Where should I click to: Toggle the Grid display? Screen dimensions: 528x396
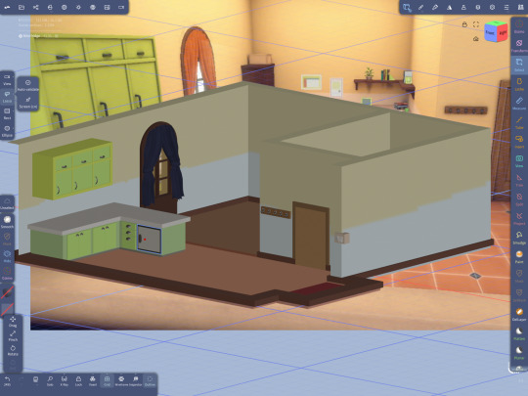point(107,381)
